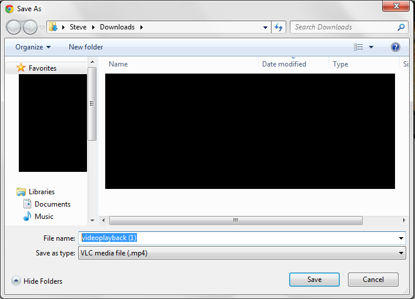Screen dimensions: 415x299
Task: Expand the arrow after Downloads breadcrumb
Action: (x=142, y=27)
